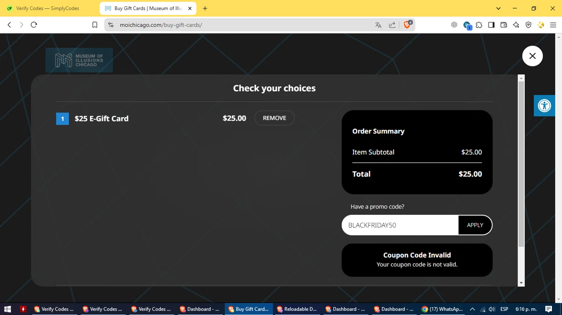Close the checkout overlay with X
This screenshot has width=562, height=315.
(x=532, y=56)
